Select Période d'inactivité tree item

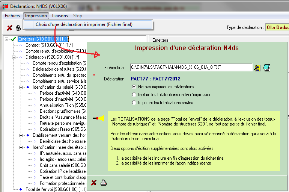click(x=63, y=99)
